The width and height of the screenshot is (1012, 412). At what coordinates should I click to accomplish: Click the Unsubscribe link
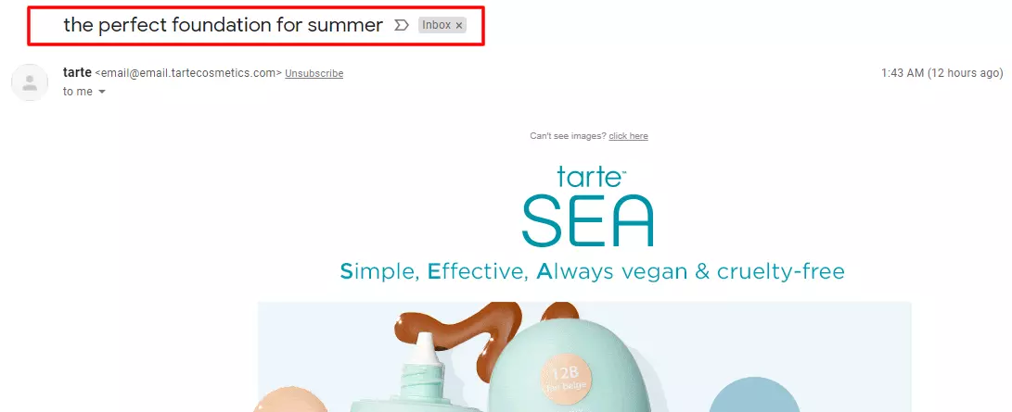pyautogui.click(x=314, y=73)
